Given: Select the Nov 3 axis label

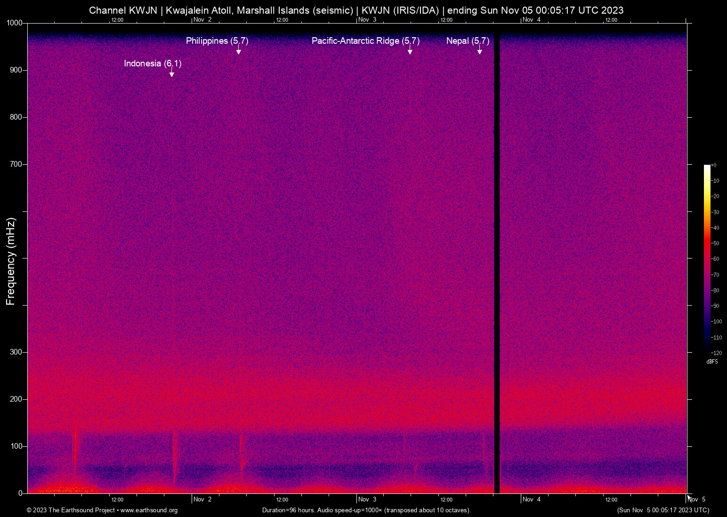Looking at the screenshot, I should coord(368,500).
